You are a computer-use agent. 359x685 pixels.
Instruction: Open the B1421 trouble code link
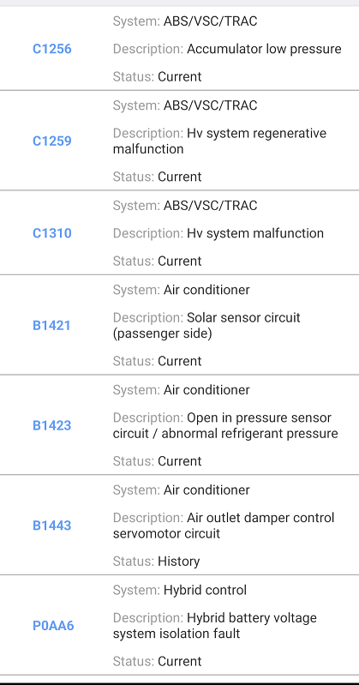(x=51, y=326)
